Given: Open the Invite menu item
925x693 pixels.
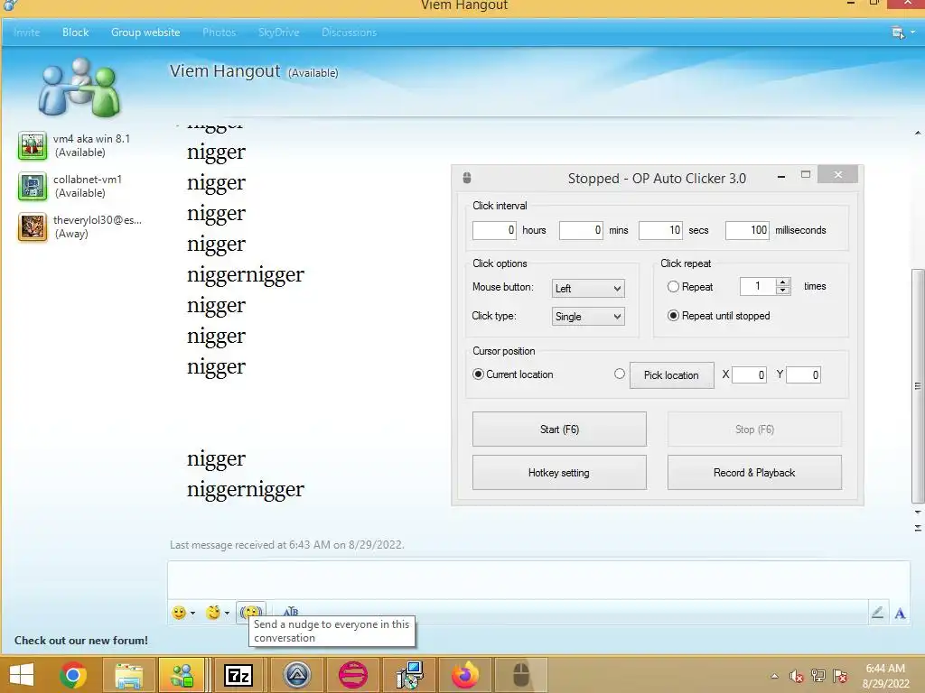Looking at the screenshot, I should [x=26, y=32].
